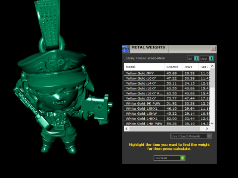Click the table's scroll up arrow
Viewport: 238px width, 178px height.
[212, 66]
